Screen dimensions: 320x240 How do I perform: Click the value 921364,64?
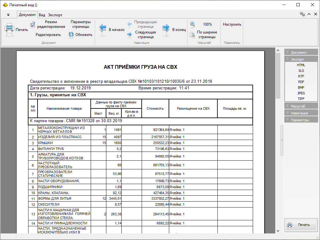click(161, 130)
